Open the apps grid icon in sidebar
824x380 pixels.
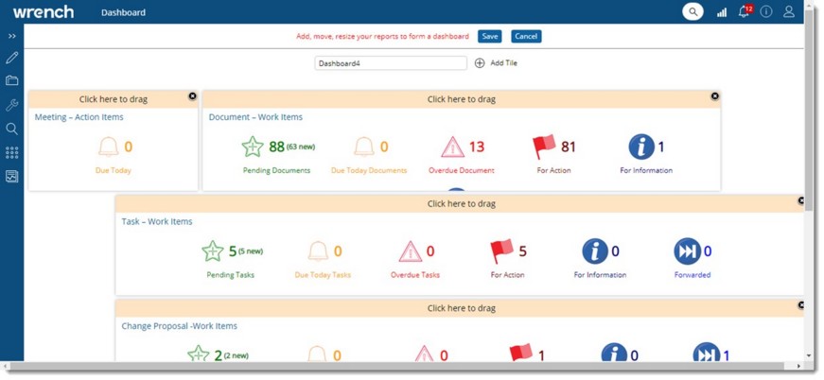12,152
